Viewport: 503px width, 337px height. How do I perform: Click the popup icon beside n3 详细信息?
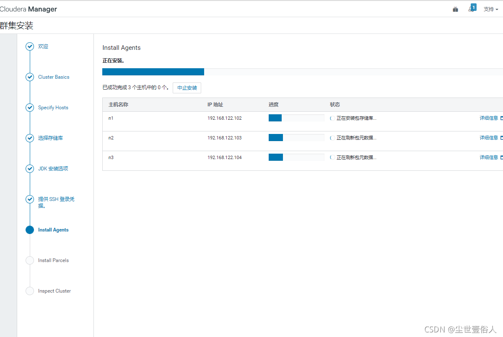[x=501, y=157]
